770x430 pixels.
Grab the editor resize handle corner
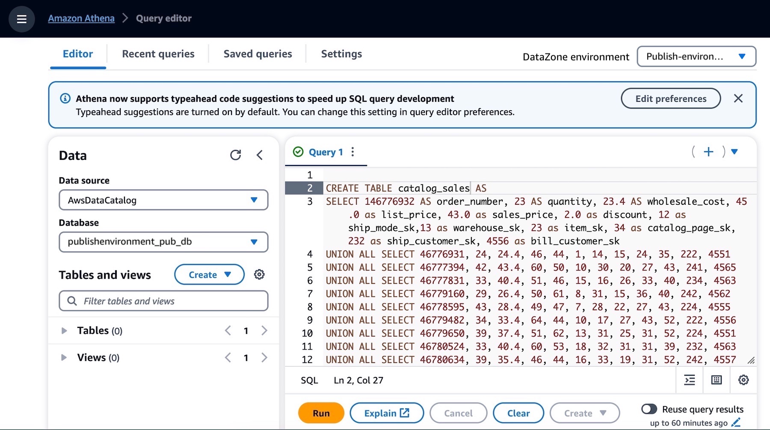751,360
